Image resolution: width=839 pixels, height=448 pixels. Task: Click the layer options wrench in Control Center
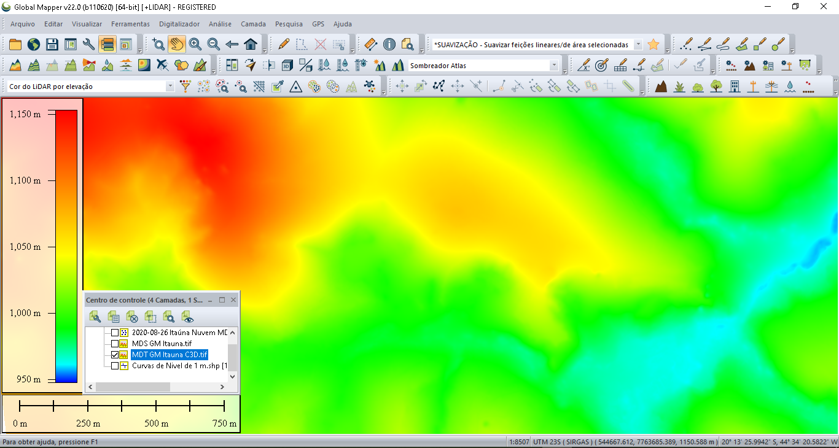[95, 317]
